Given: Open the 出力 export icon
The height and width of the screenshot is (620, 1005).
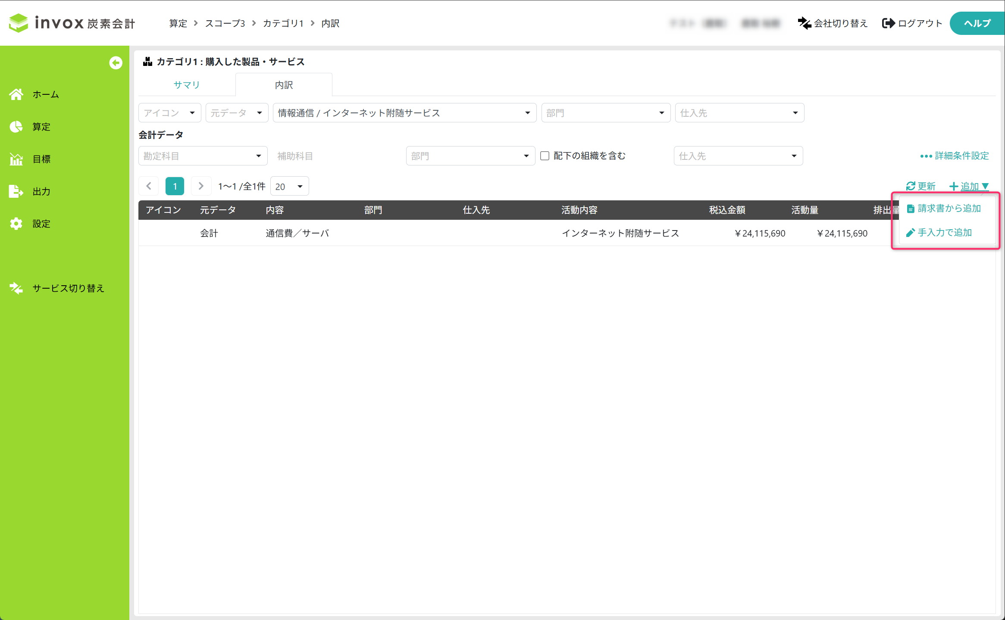Looking at the screenshot, I should click(16, 191).
